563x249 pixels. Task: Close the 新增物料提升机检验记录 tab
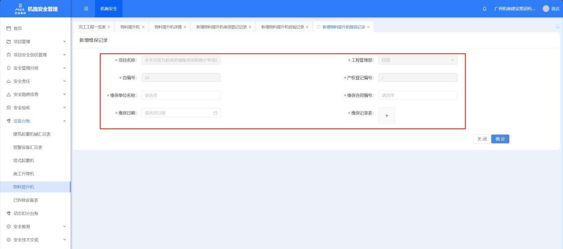click(x=307, y=27)
